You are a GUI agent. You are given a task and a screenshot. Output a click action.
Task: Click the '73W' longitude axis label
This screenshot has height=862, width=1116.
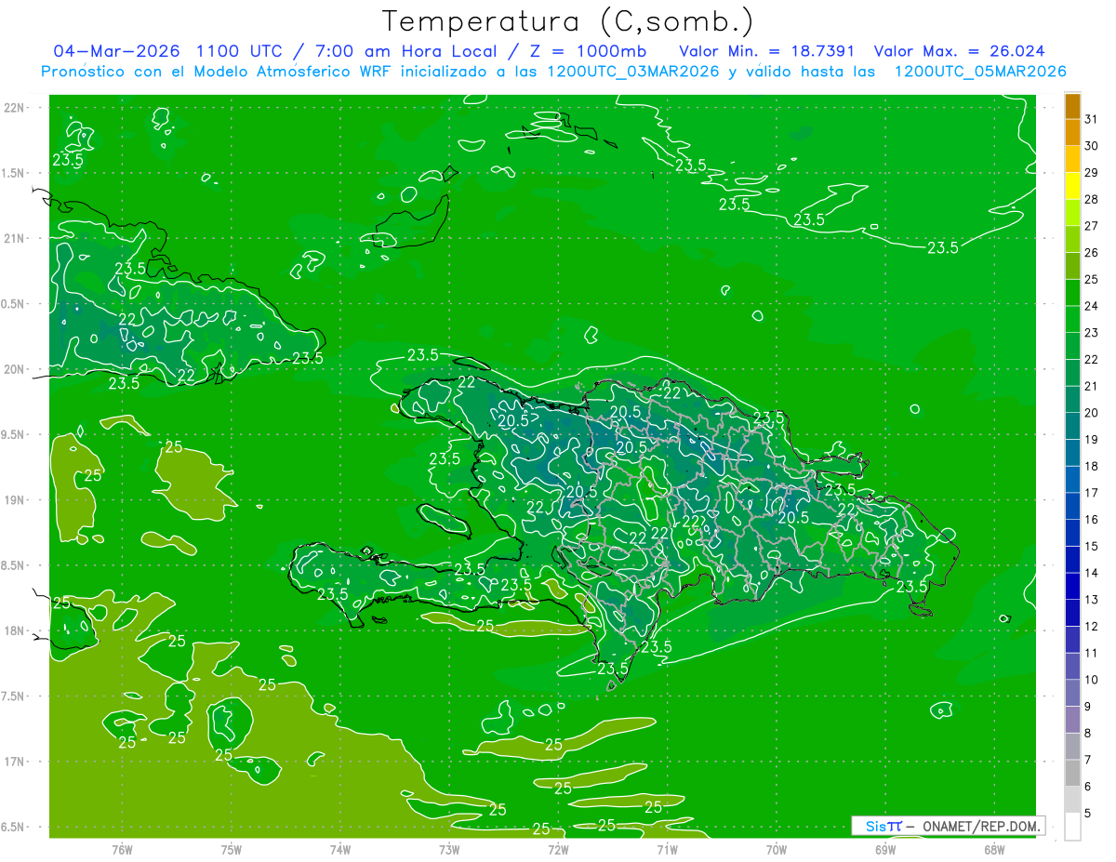(x=449, y=849)
